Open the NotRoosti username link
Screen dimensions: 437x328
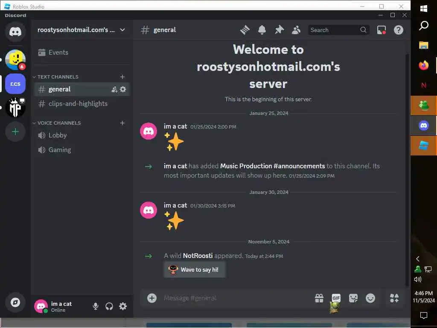tap(198, 255)
